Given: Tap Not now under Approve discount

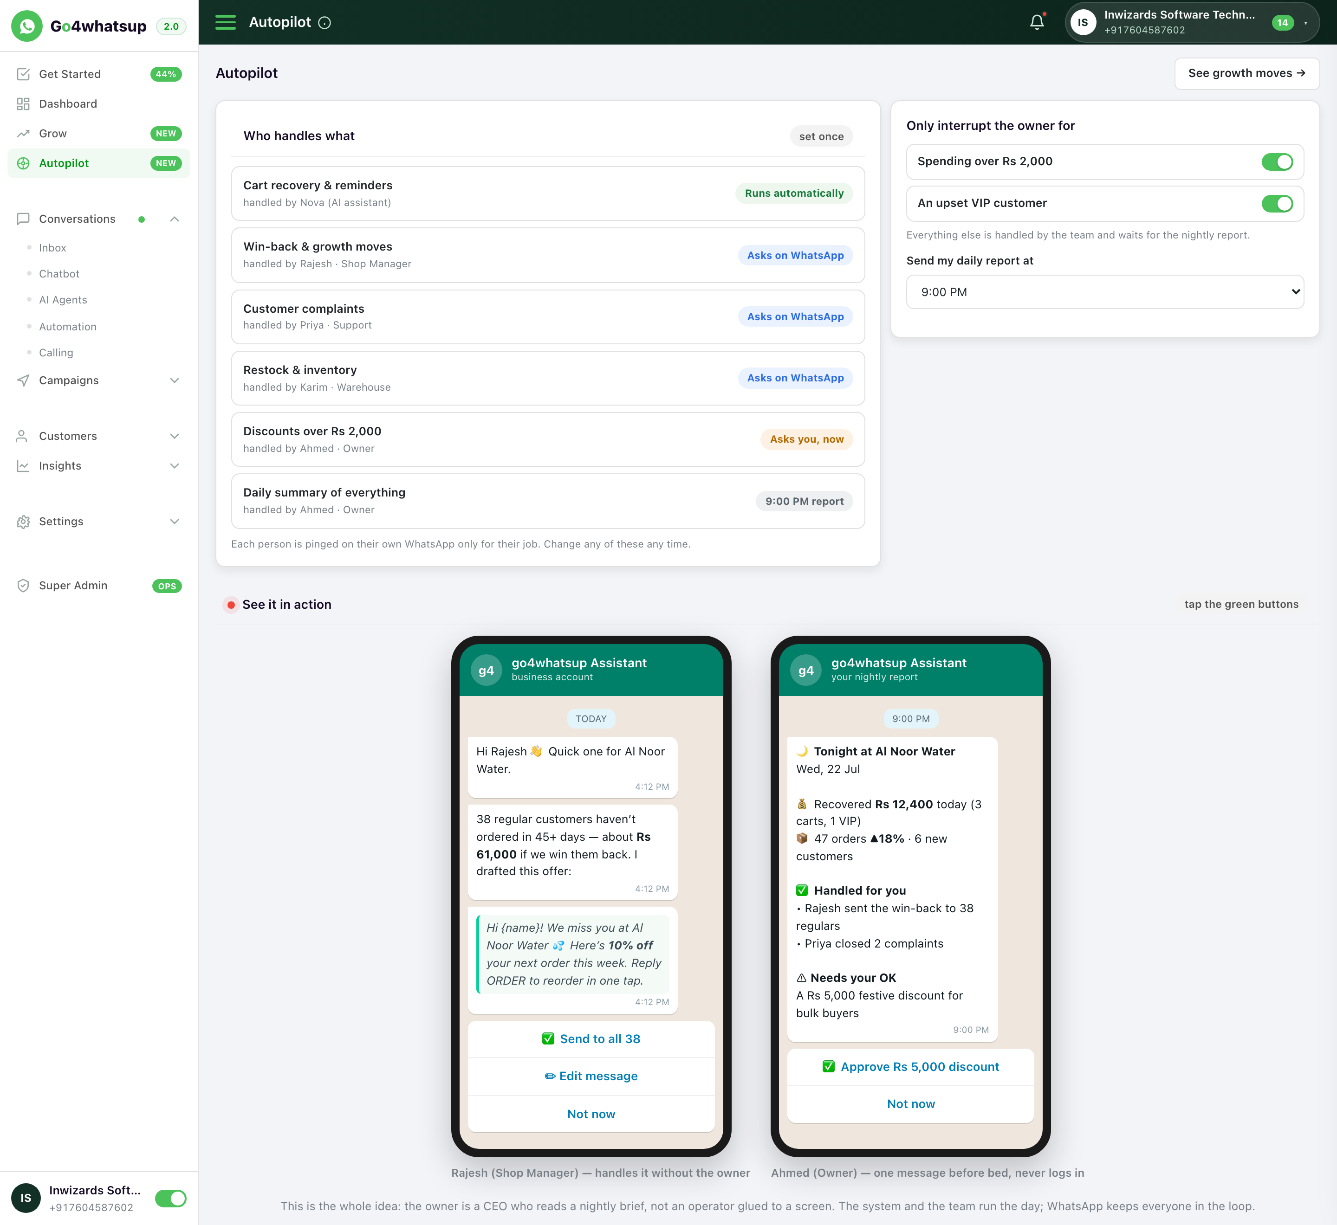Looking at the screenshot, I should (910, 1104).
